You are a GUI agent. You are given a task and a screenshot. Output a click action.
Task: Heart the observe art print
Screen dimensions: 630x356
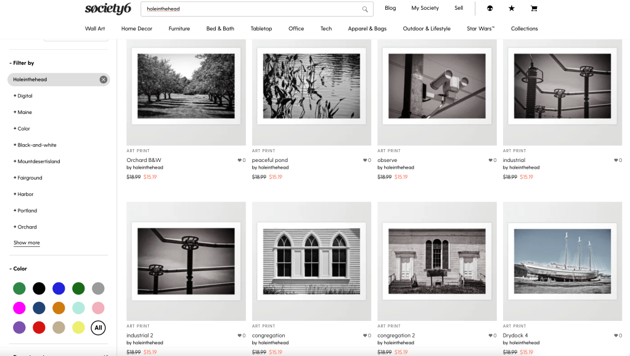[491, 160]
